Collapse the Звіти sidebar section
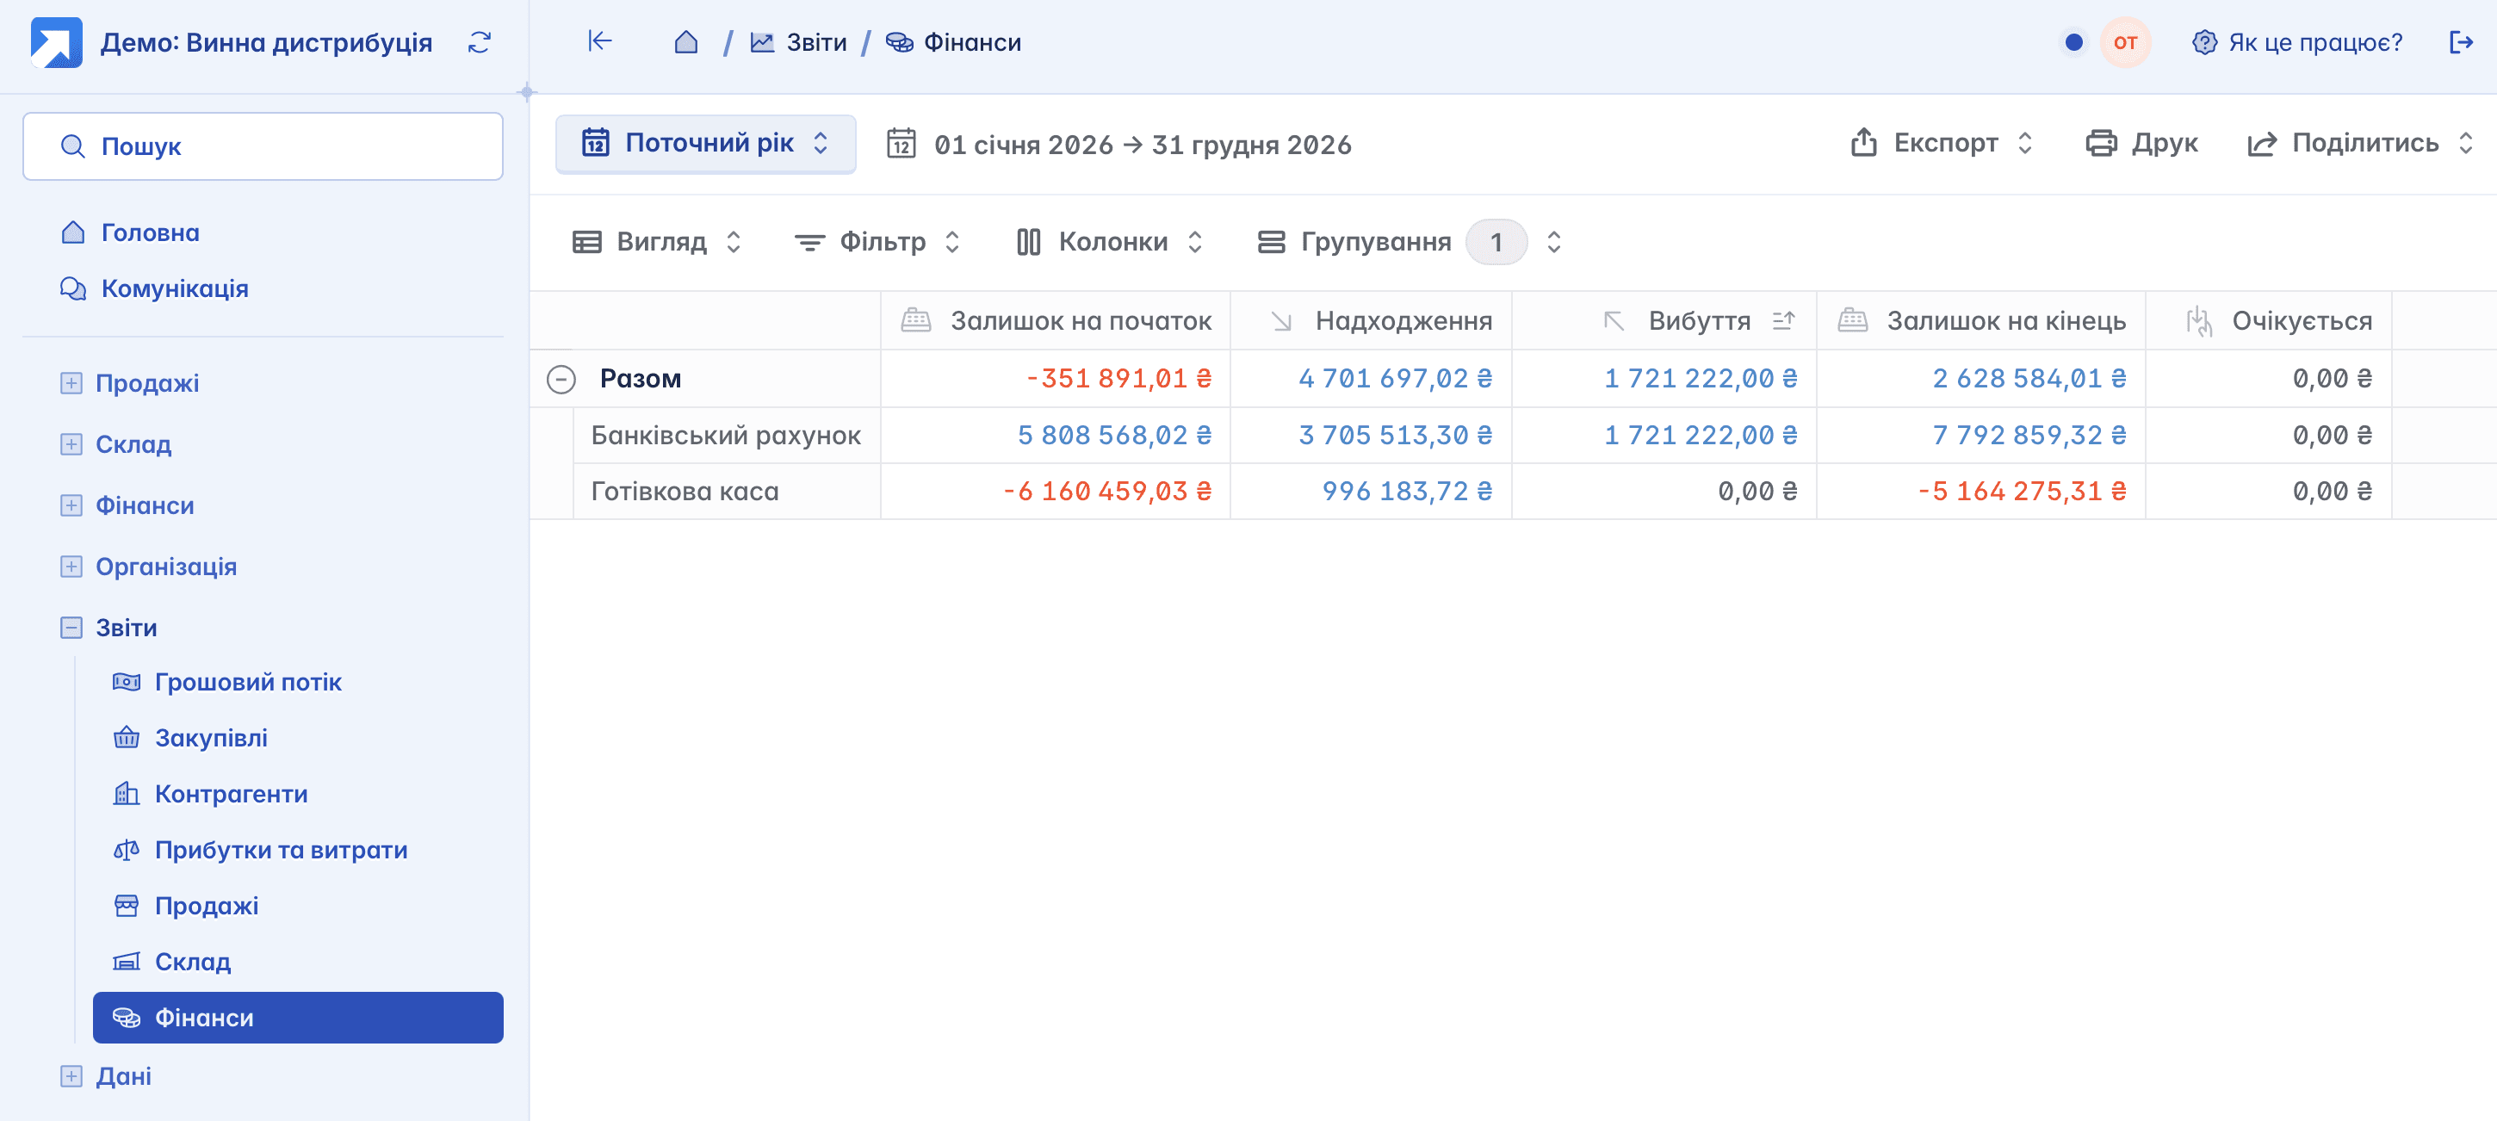 (x=71, y=628)
